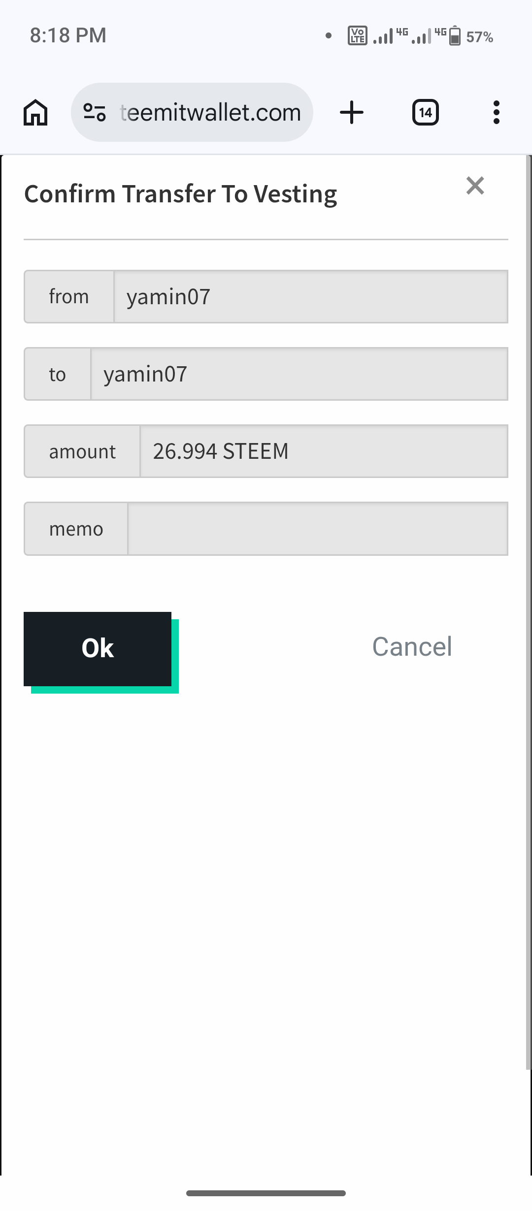Focus the empty memo field

pyautogui.click(x=318, y=529)
